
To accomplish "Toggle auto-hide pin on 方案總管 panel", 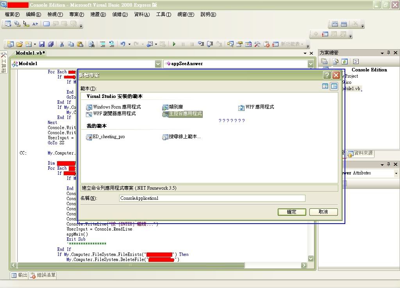I will pyautogui.click(x=389, y=53).
